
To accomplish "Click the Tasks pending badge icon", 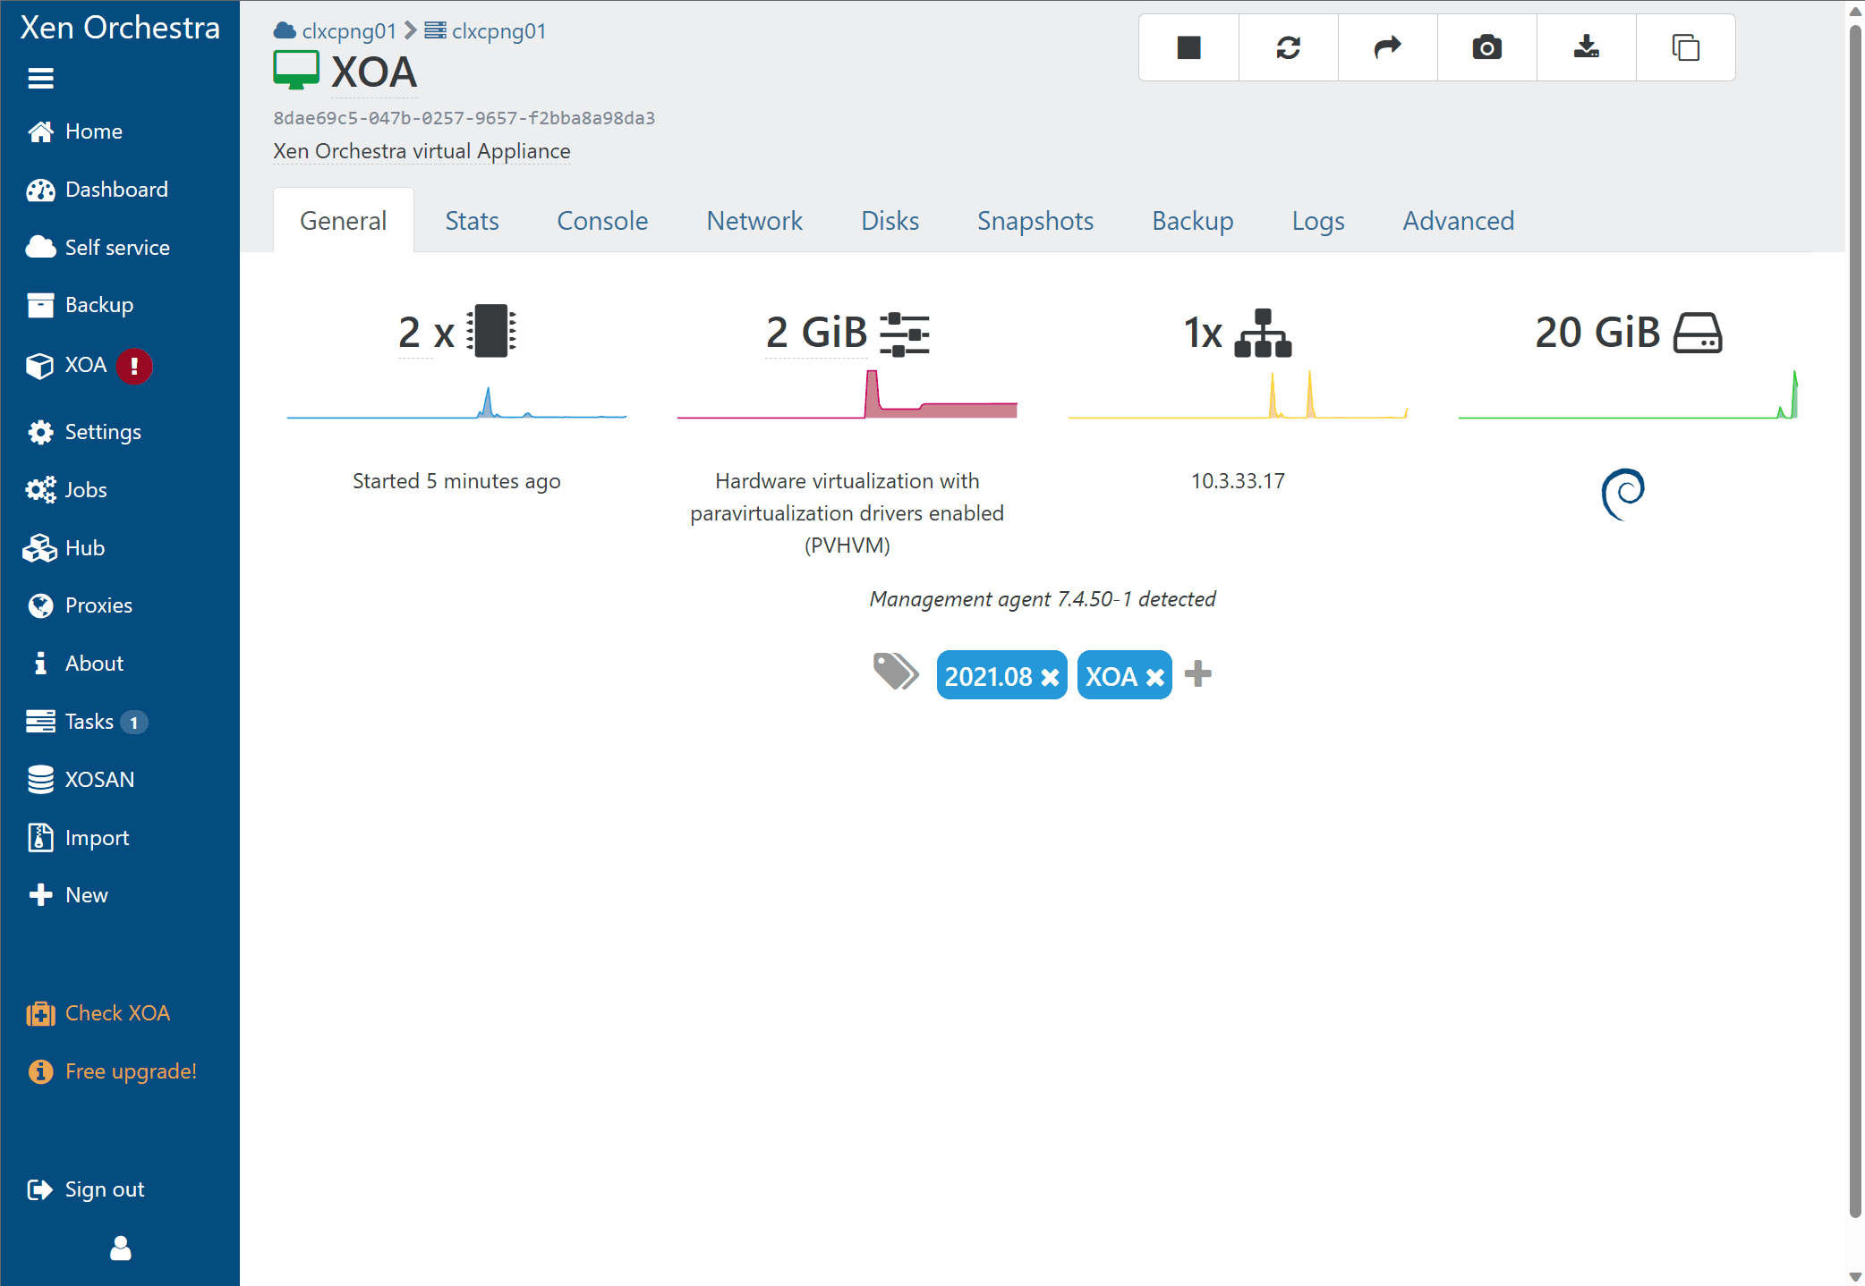I will [x=136, y=723].
